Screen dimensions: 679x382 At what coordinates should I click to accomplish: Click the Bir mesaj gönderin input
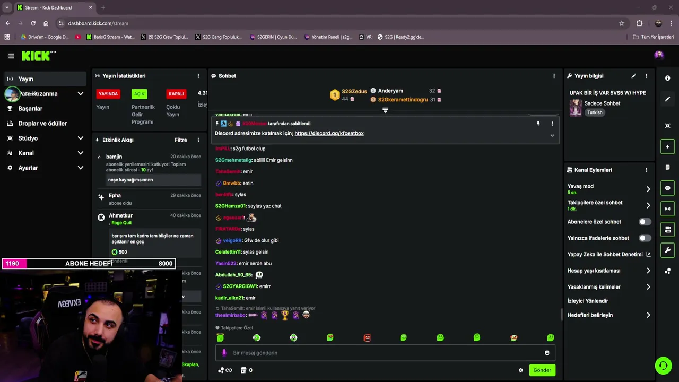coord(385,353)
